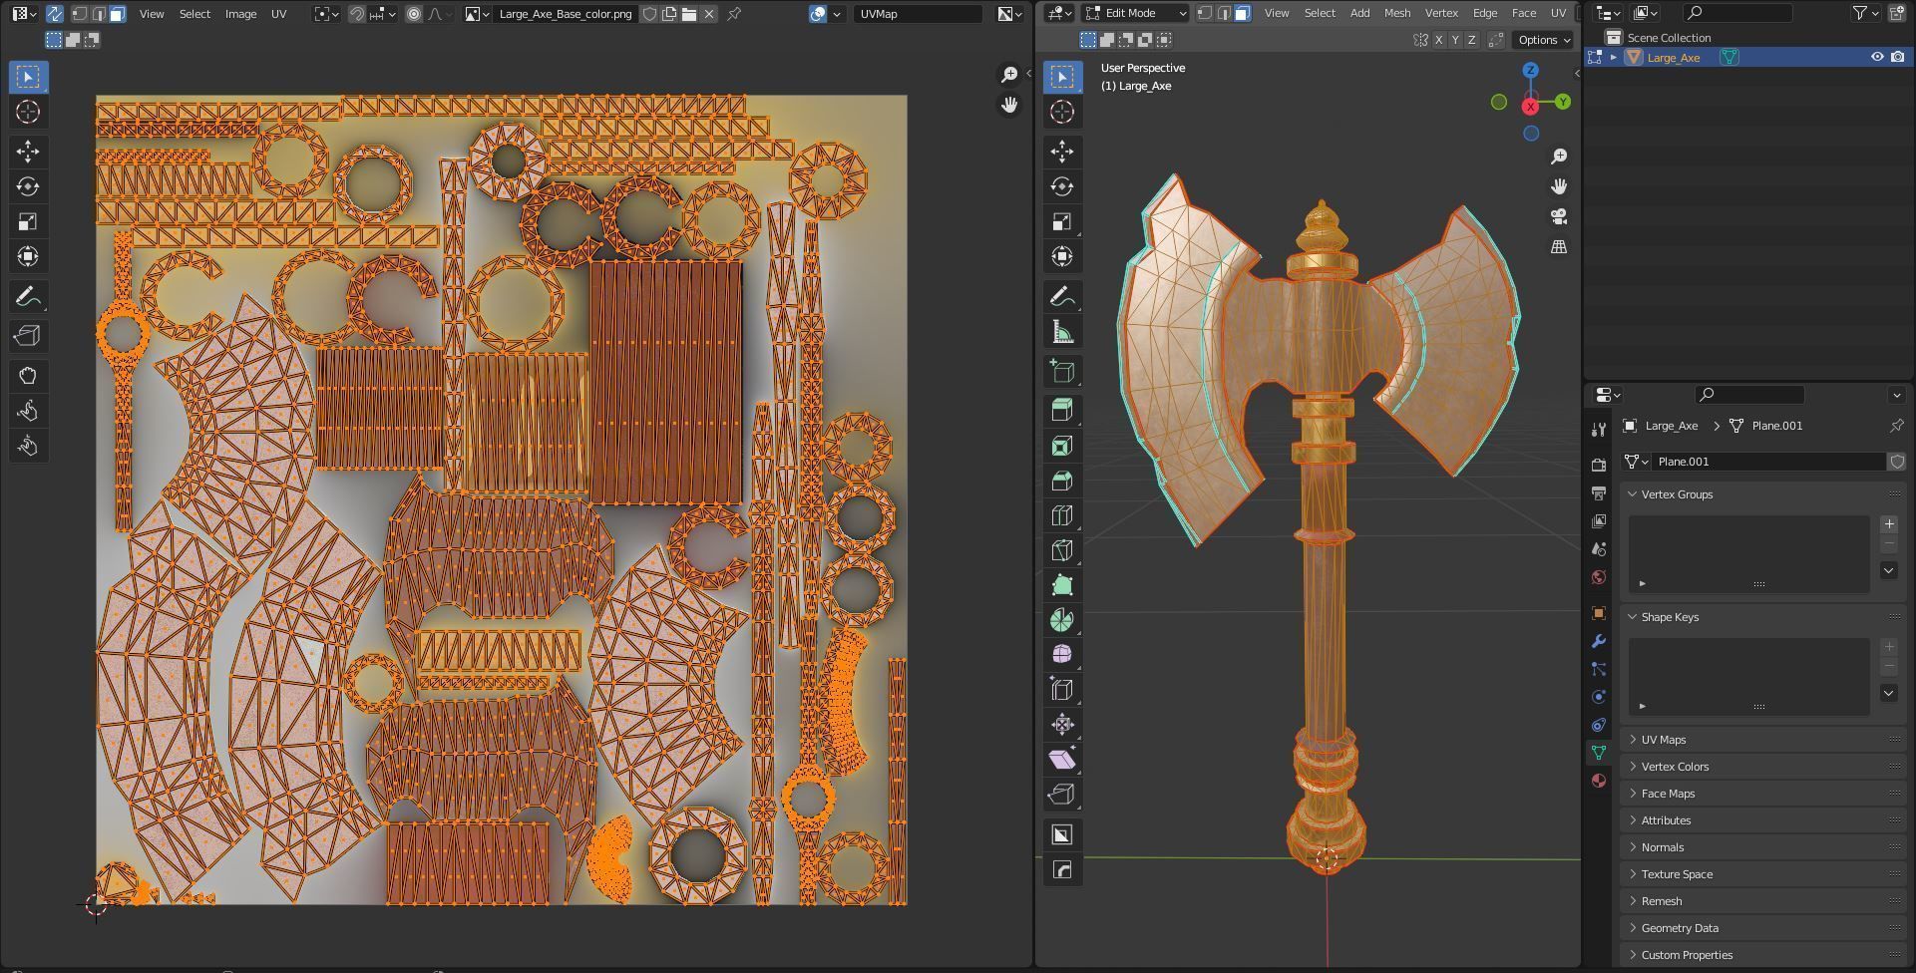This screenshot has width=1916, height=973.
Task: Select the Cursor tool in UV editor
Action: click(x=28, y=112)
